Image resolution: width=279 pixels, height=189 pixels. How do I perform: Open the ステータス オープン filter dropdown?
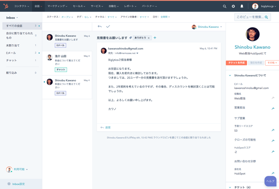[60, 17]
